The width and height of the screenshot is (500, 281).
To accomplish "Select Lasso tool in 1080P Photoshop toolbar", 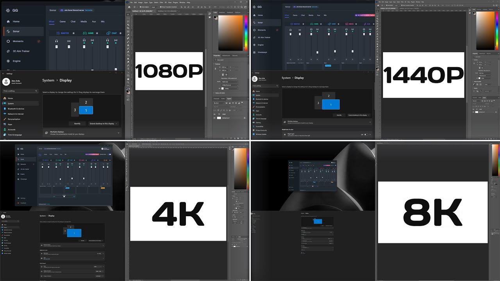I will [128, 21].
